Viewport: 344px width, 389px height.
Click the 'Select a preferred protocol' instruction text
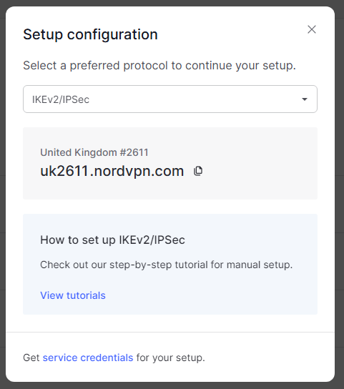159,66
